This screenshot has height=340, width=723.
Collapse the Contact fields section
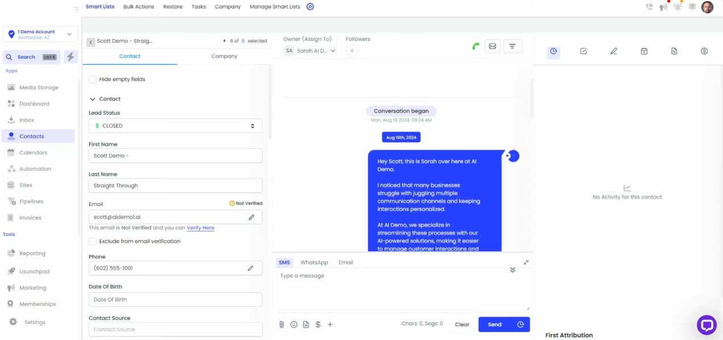(93, 98)
